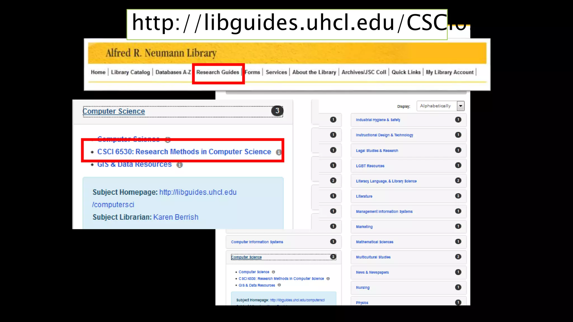Expand the Nursing subject
The width and height of the screenshot is (573, 322).
[x=408, y=288]
